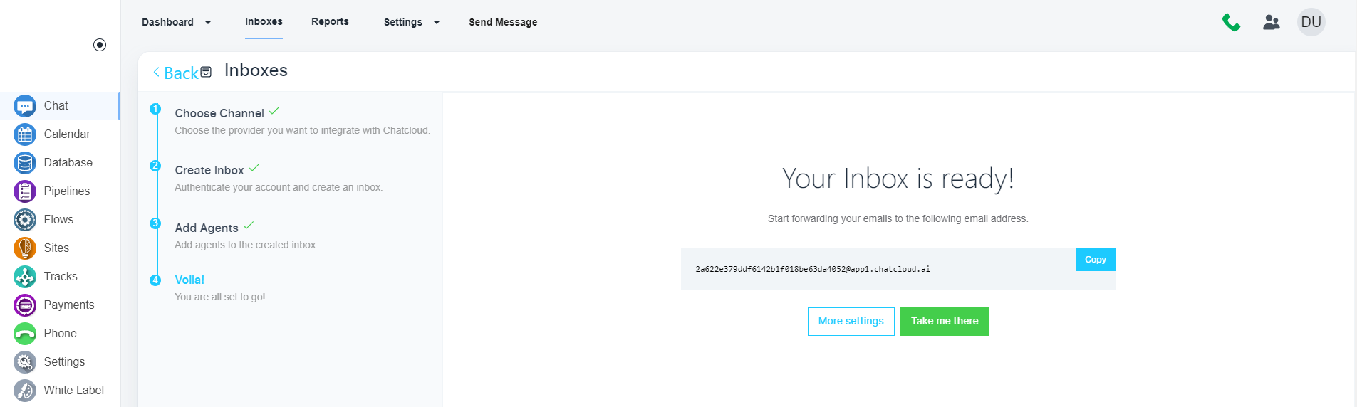This screenshot has height=407, width=1357.
Task: Open the Pipelines sidebar icon
Action: 25,191
